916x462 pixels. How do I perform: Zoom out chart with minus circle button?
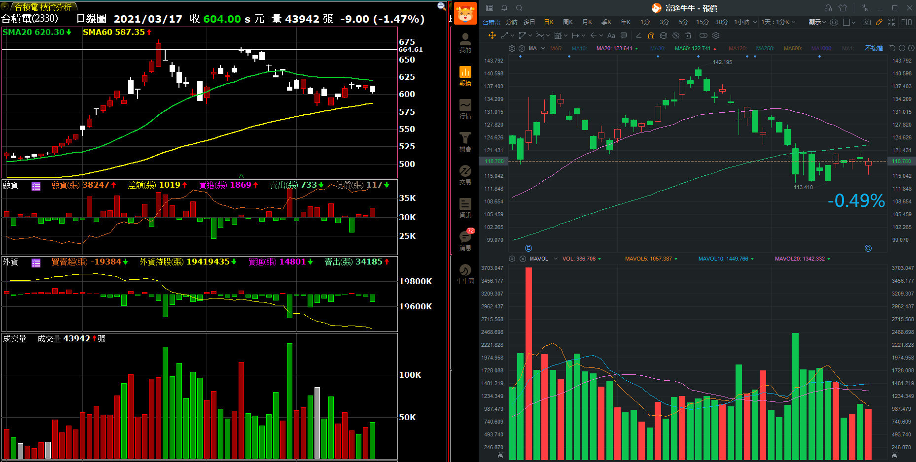pyautogui.click(x=902, y=48)
